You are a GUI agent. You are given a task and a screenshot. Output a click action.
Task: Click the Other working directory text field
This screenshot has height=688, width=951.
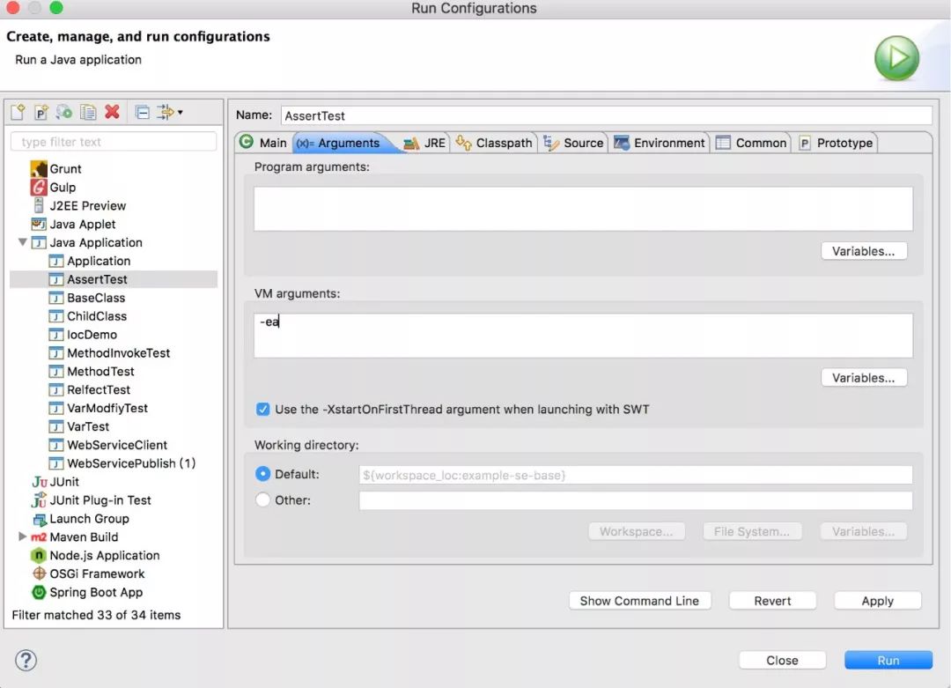click(x=636, y=500)
